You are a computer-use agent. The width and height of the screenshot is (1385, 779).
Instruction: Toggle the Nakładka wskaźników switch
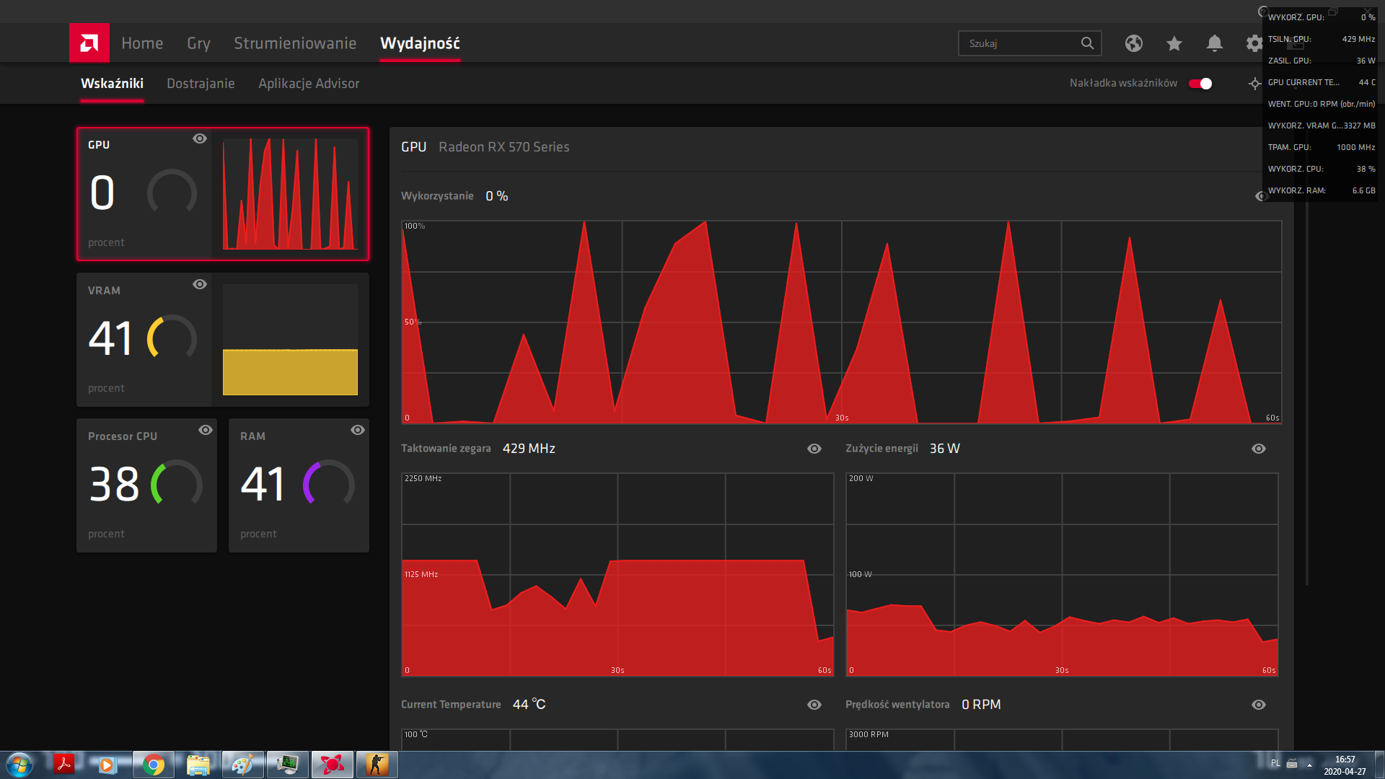pyautogui.click(x=1200, y=84)
